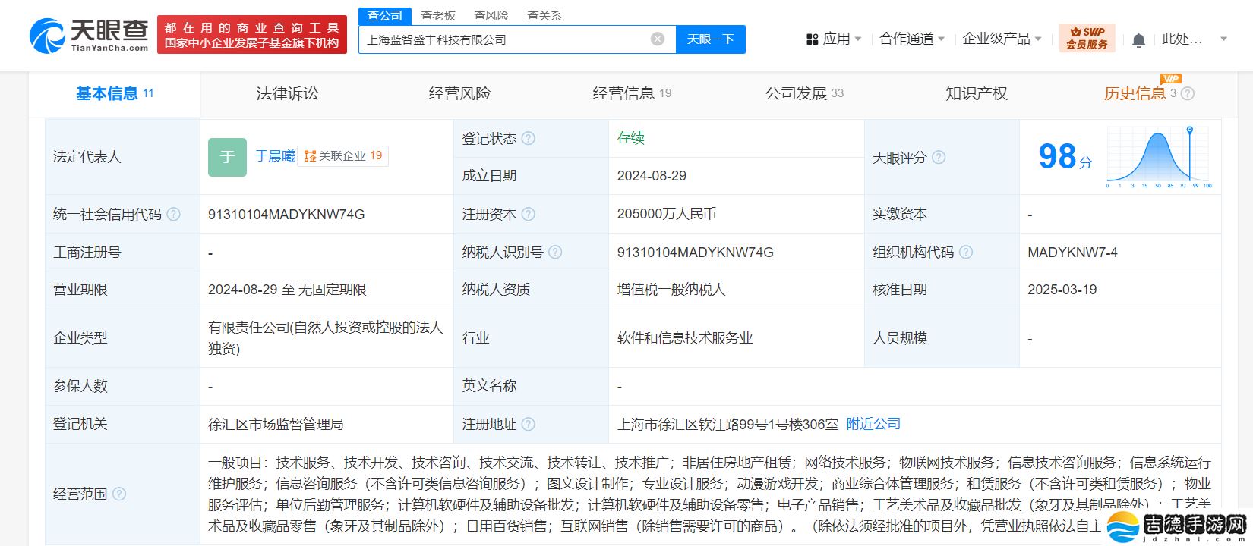Screen dimensions: 1253x546
Task: Select 核准日期 value 2025-03-19
Action: click(x=1062, y=290)
